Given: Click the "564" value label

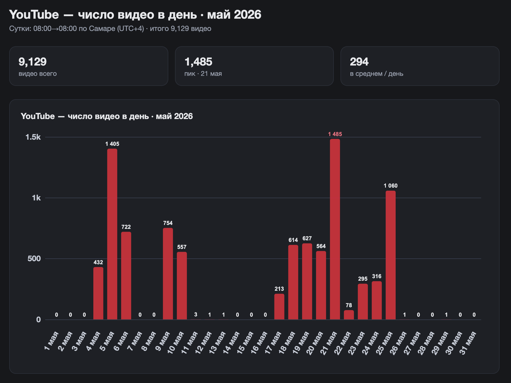Looking at the screenshot, I should (x=321, y=246).
